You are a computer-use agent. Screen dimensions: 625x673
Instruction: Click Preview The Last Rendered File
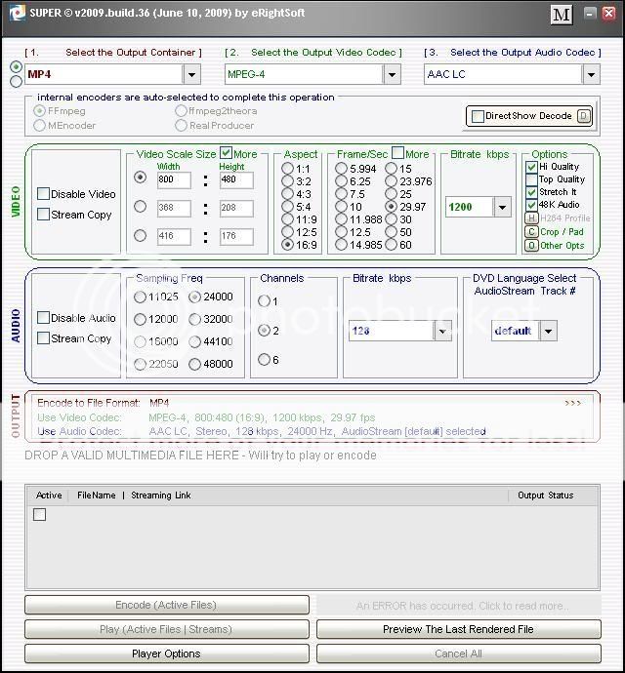pyautogui.click(x=459, y=629)
